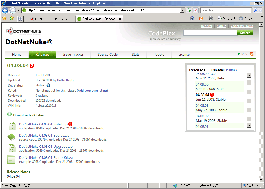Click page scrollbar down arrow
The width and height of the screenshot is (265, 189).
[x=261, y=180]
